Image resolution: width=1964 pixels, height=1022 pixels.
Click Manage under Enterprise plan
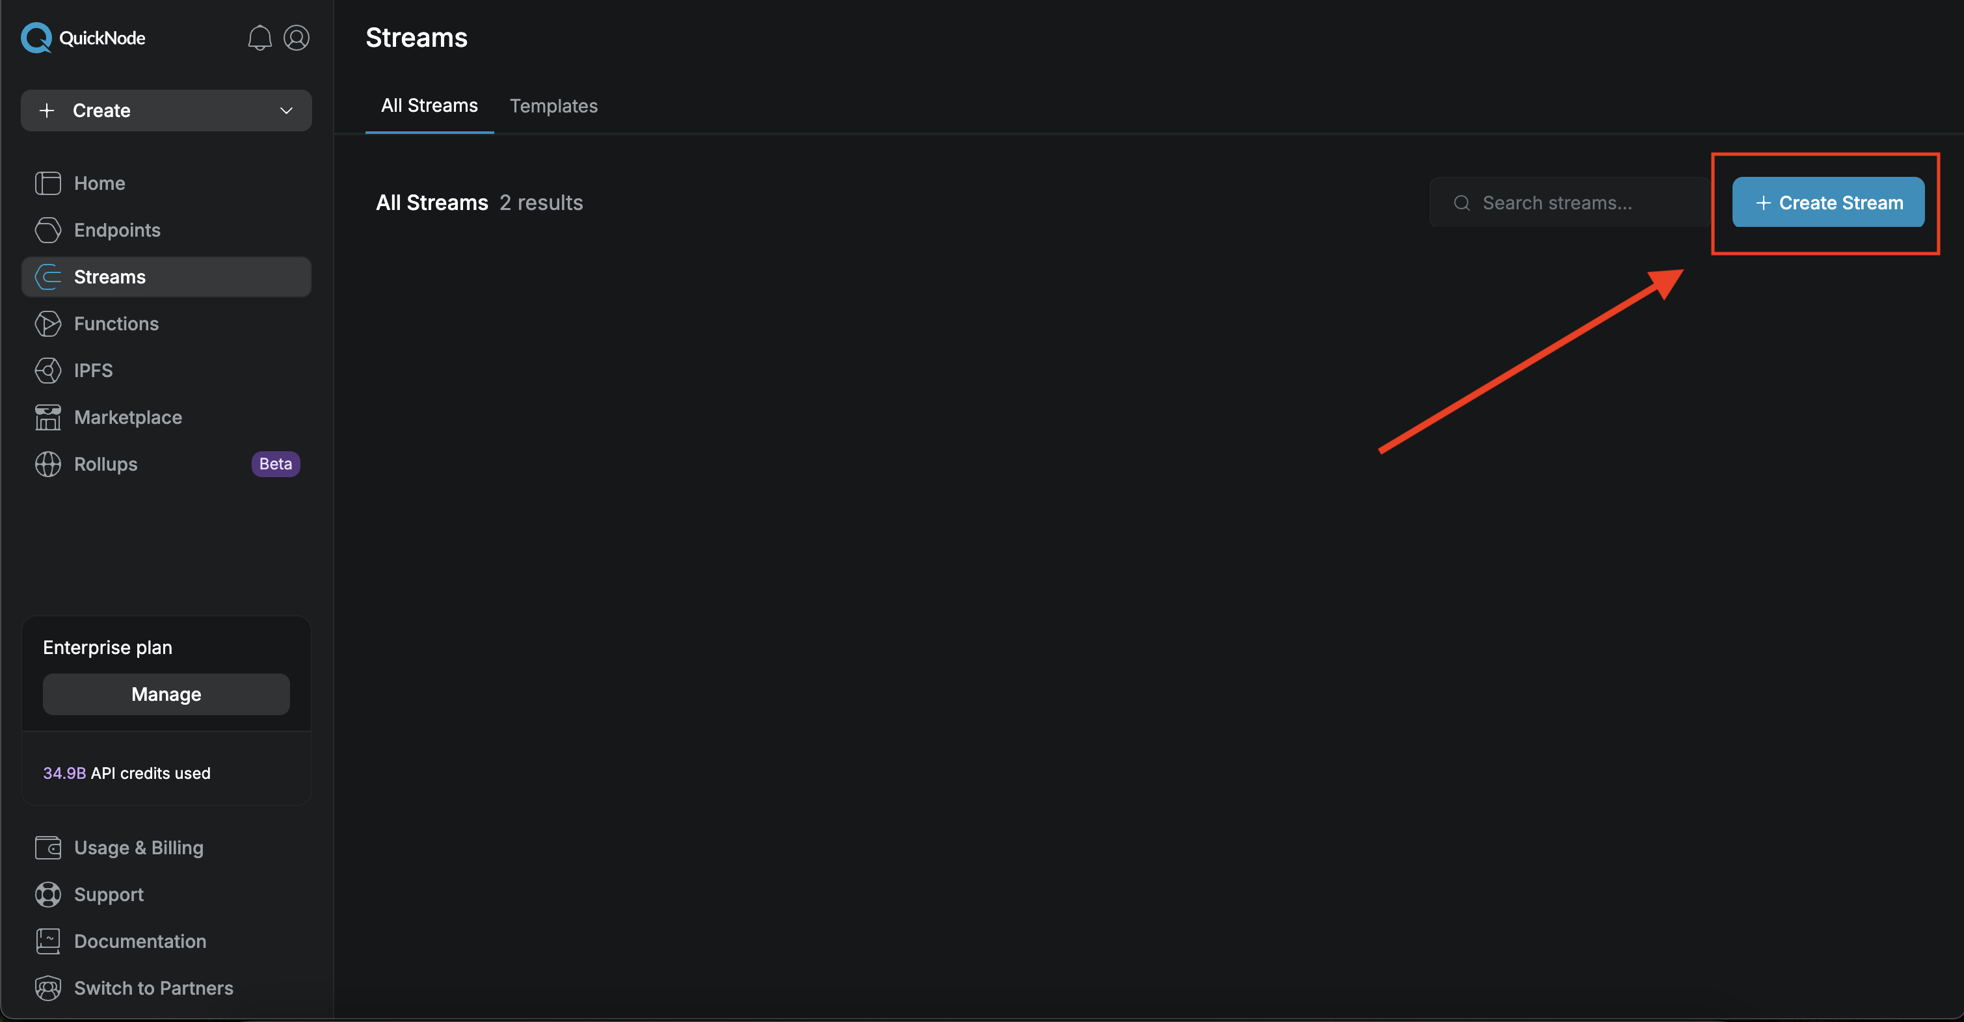tap(165, 694)
